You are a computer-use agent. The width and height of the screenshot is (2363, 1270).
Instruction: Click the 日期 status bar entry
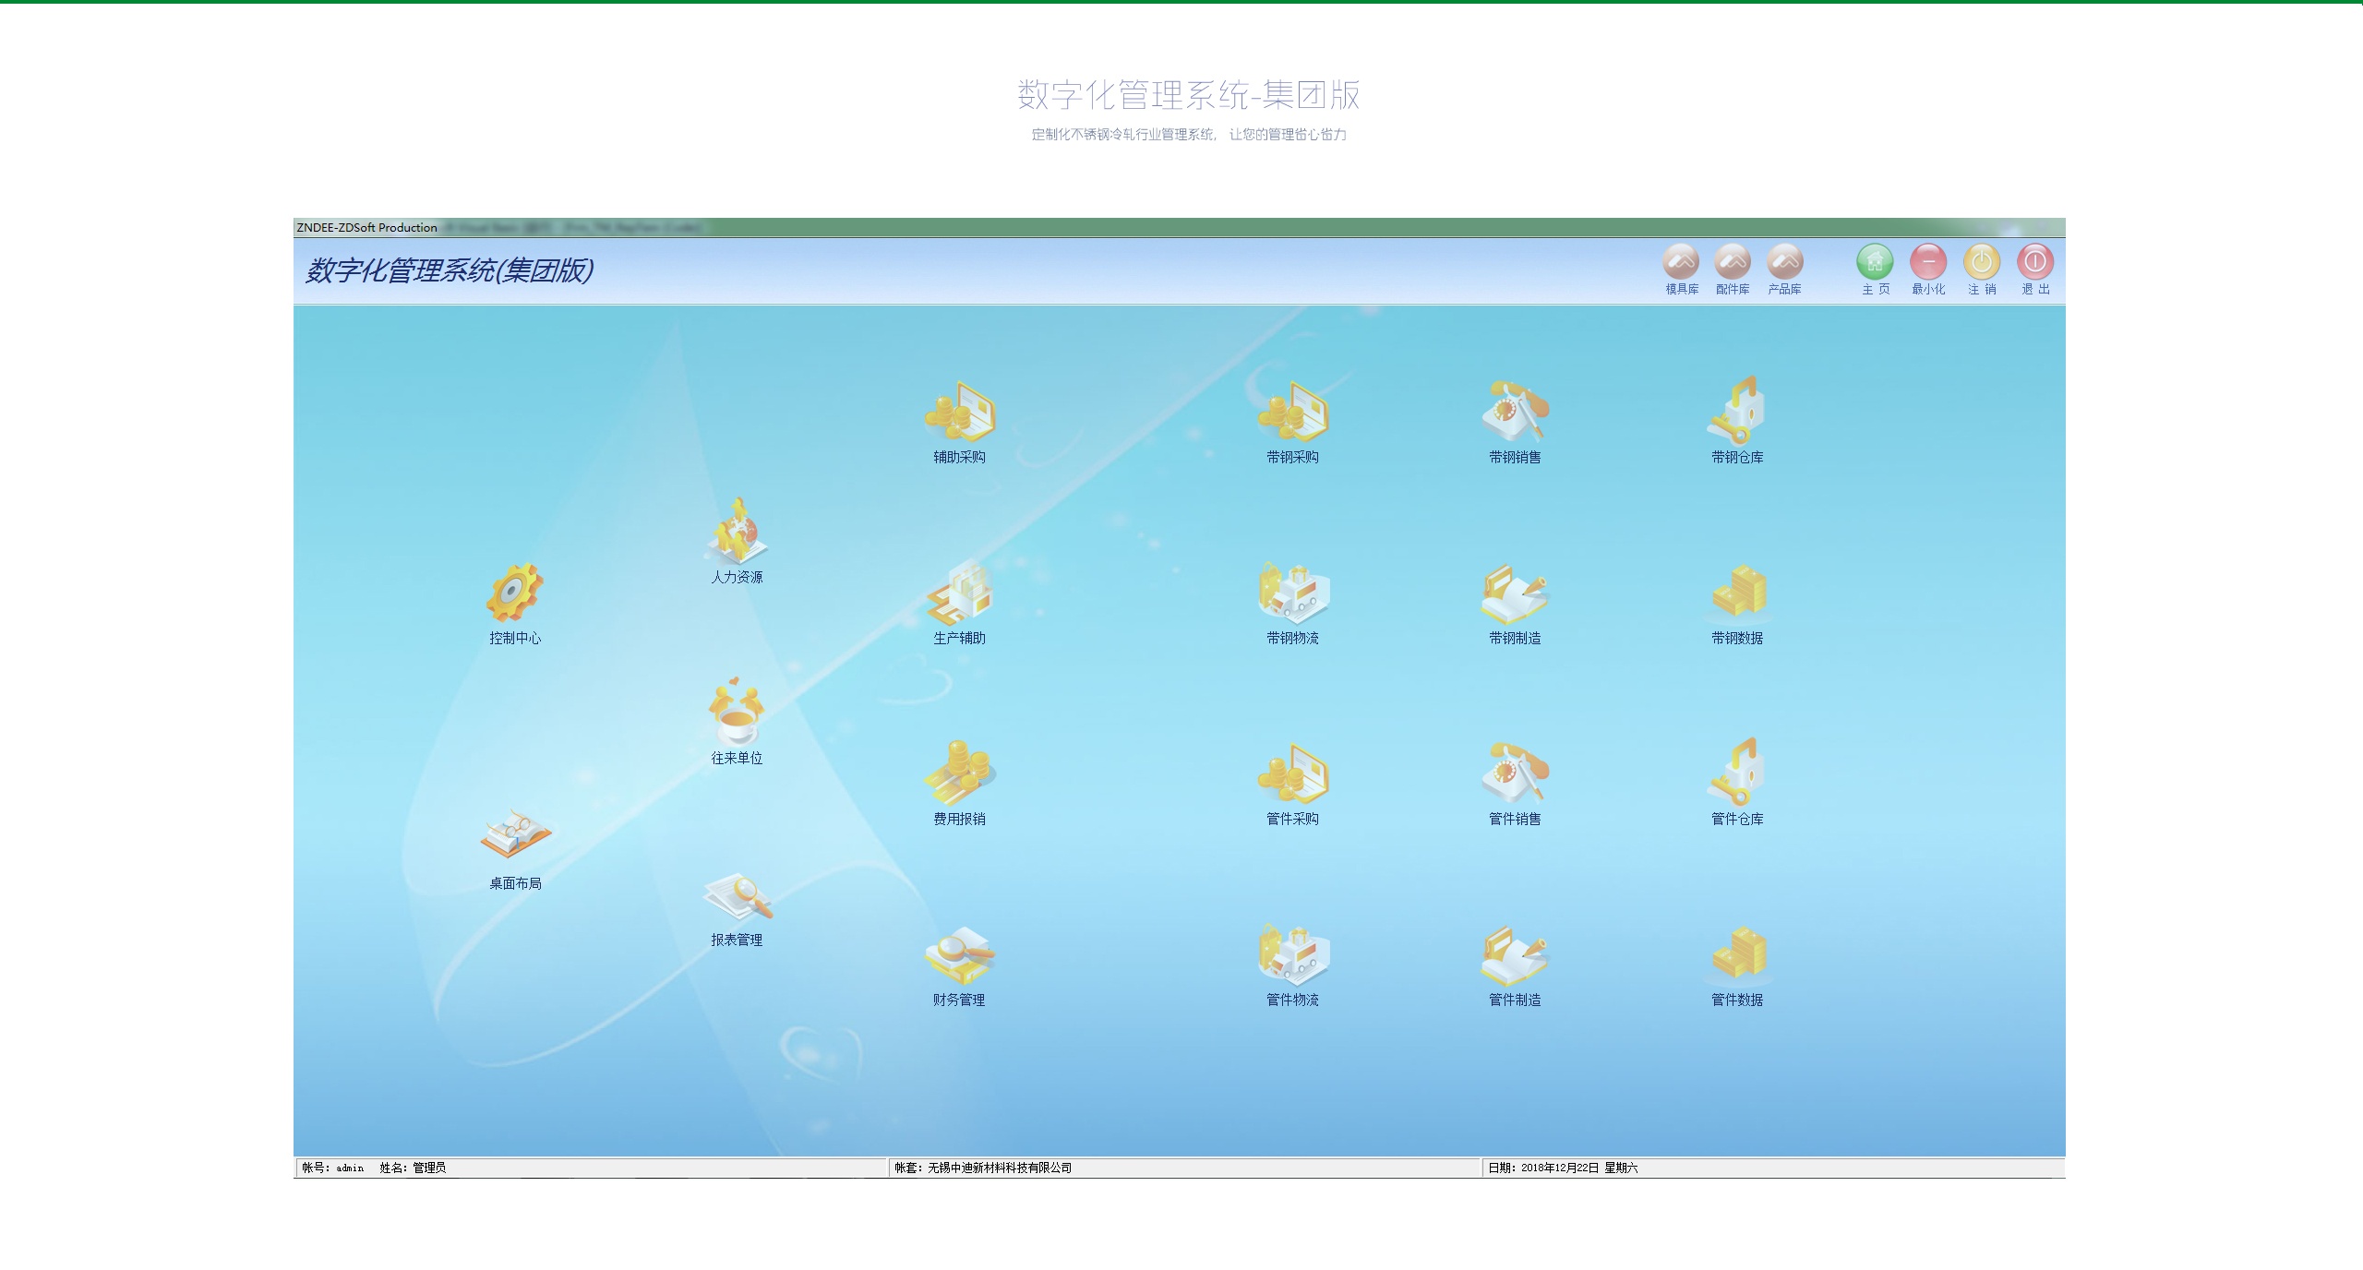pyautogui.click(x=1563, y=1168)
